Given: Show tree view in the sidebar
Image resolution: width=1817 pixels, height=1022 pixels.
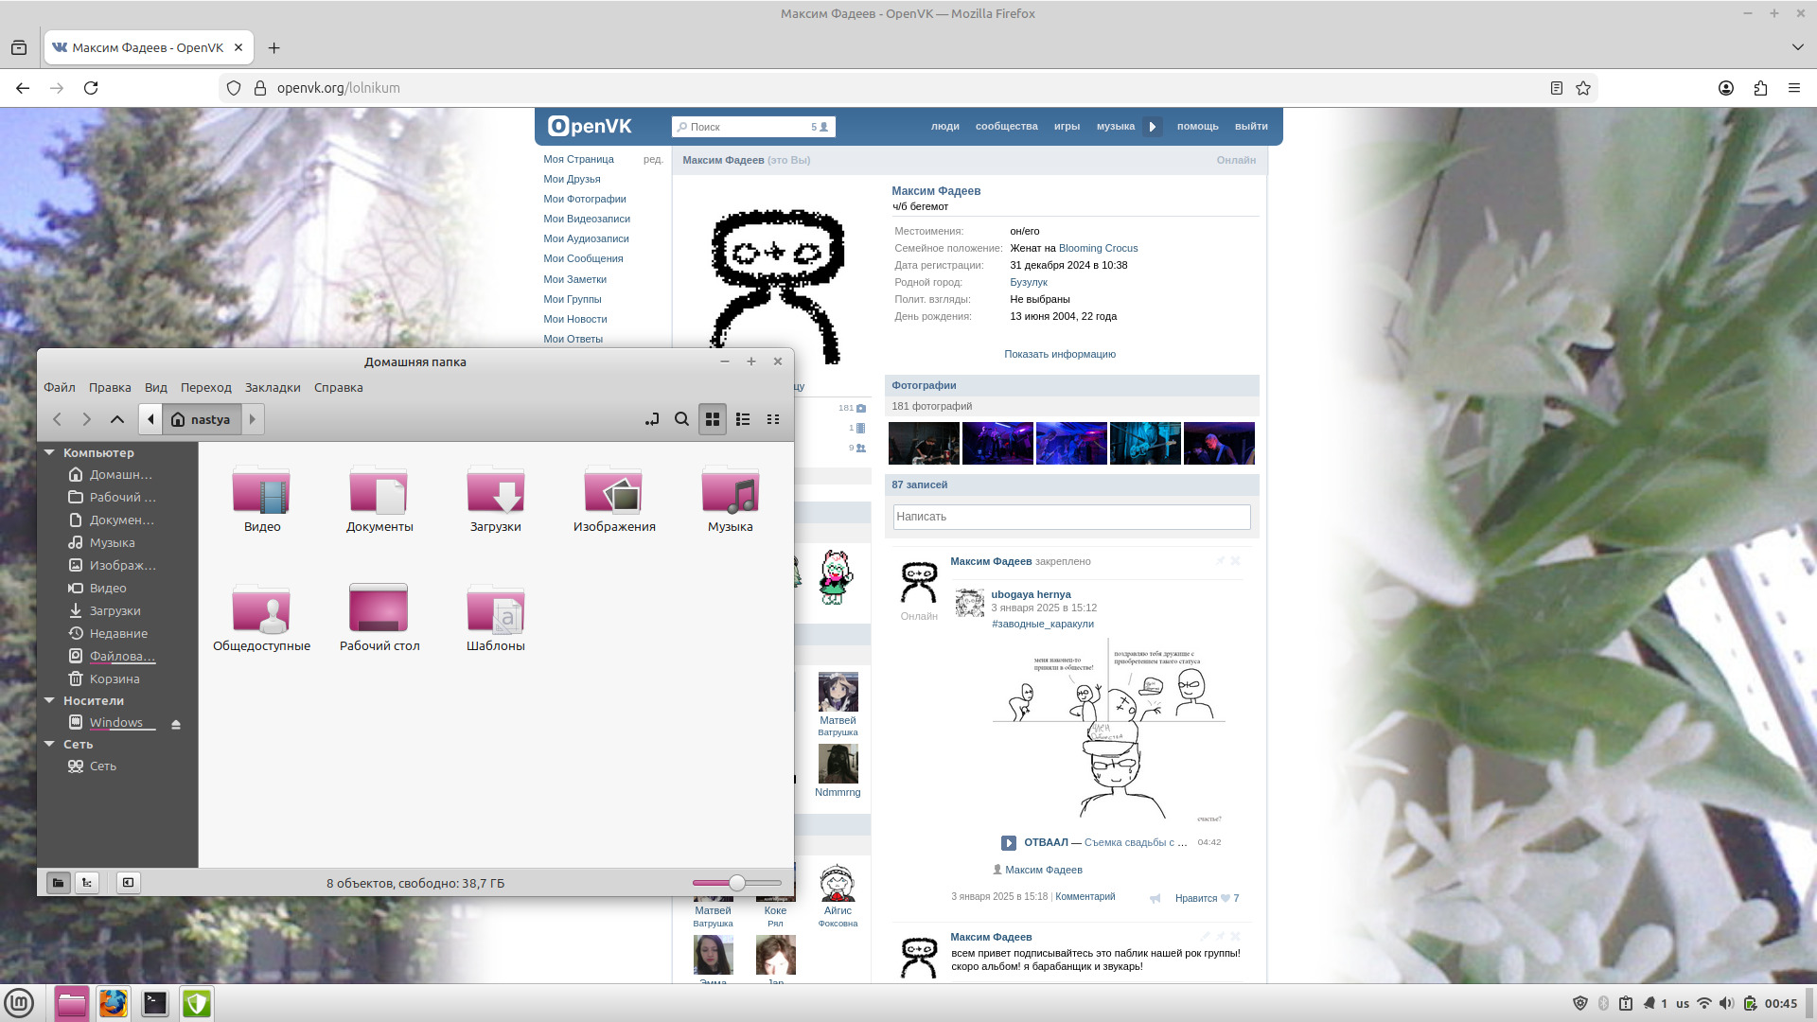Looking at the screenshot, I should 87,883.
